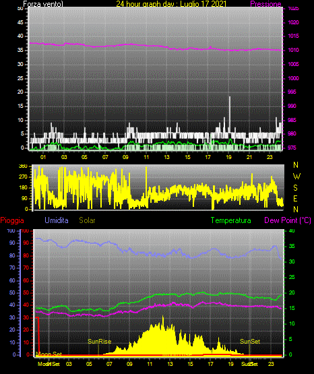This screenshot has height=374, width=314.
Task: Click hour '09' under the bottom chart
Action: tap(129, 364)
